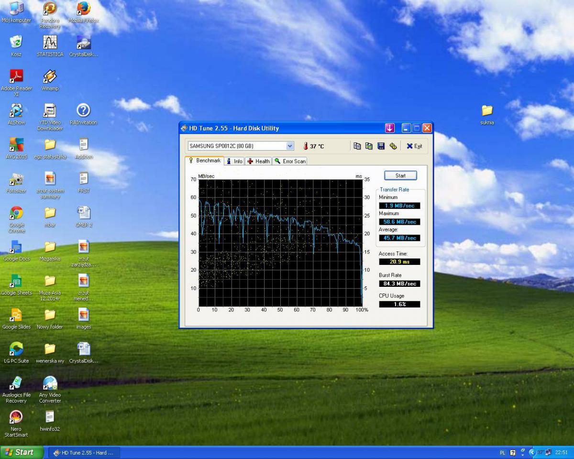Select the Google Chrome icon
Screen dimensions: 574x459
pos(16,219)
